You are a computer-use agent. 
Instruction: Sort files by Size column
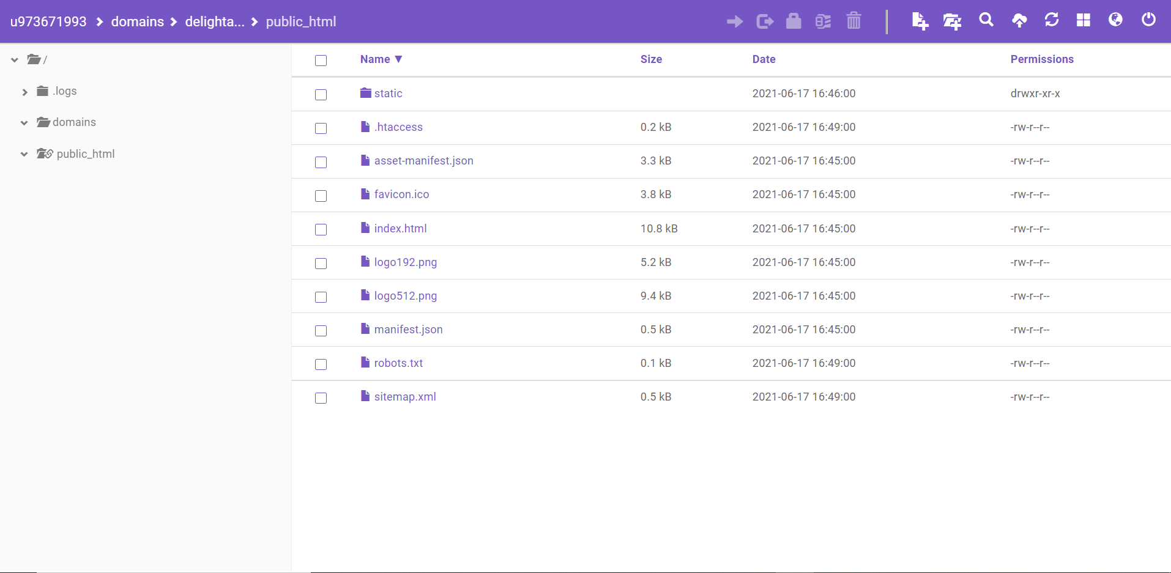tap(651, 59)
